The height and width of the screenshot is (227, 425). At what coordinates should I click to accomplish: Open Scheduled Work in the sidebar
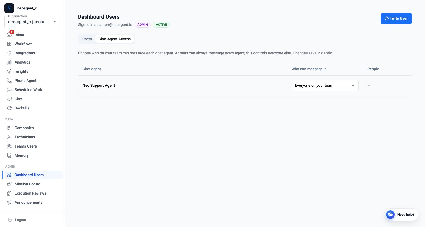point(32,90)
